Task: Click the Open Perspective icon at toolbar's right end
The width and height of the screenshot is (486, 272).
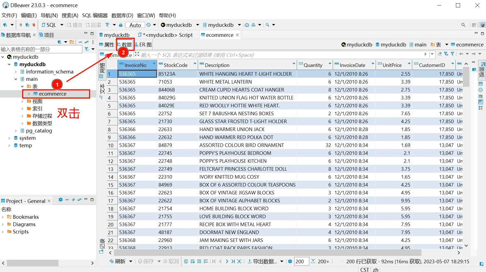Action: point(474,25)
